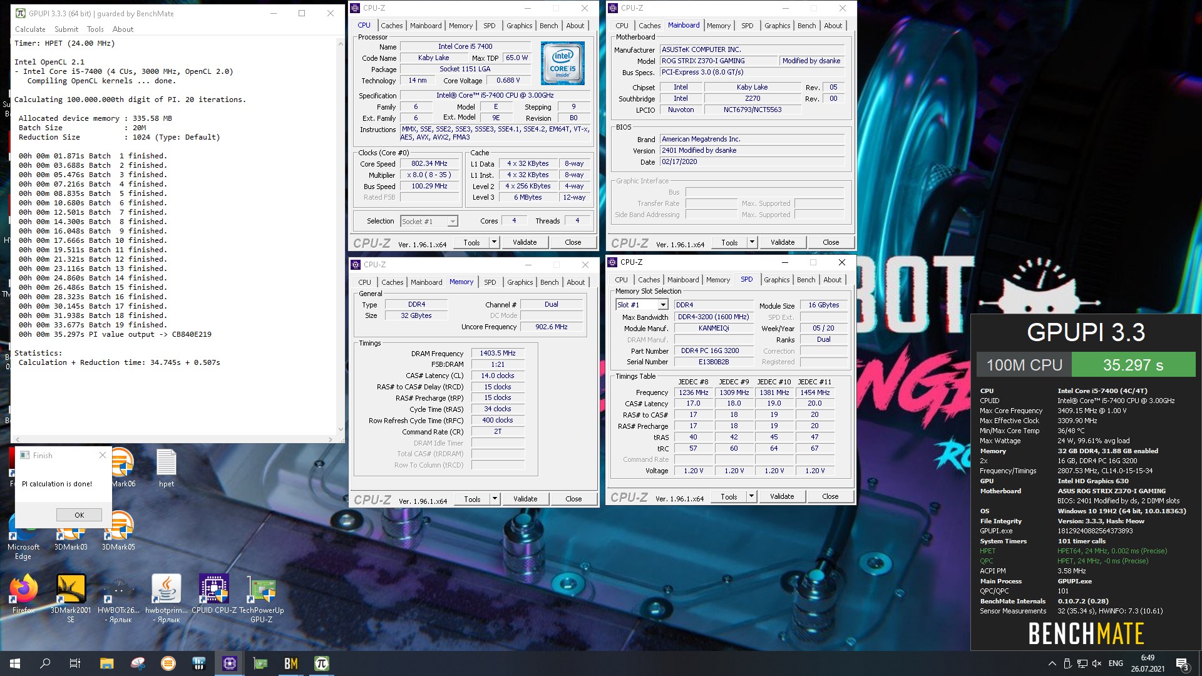Viewport: 1202px width, 676px height.
Task: Click Validate in CPU-Z Memory window
Action: 525,499
